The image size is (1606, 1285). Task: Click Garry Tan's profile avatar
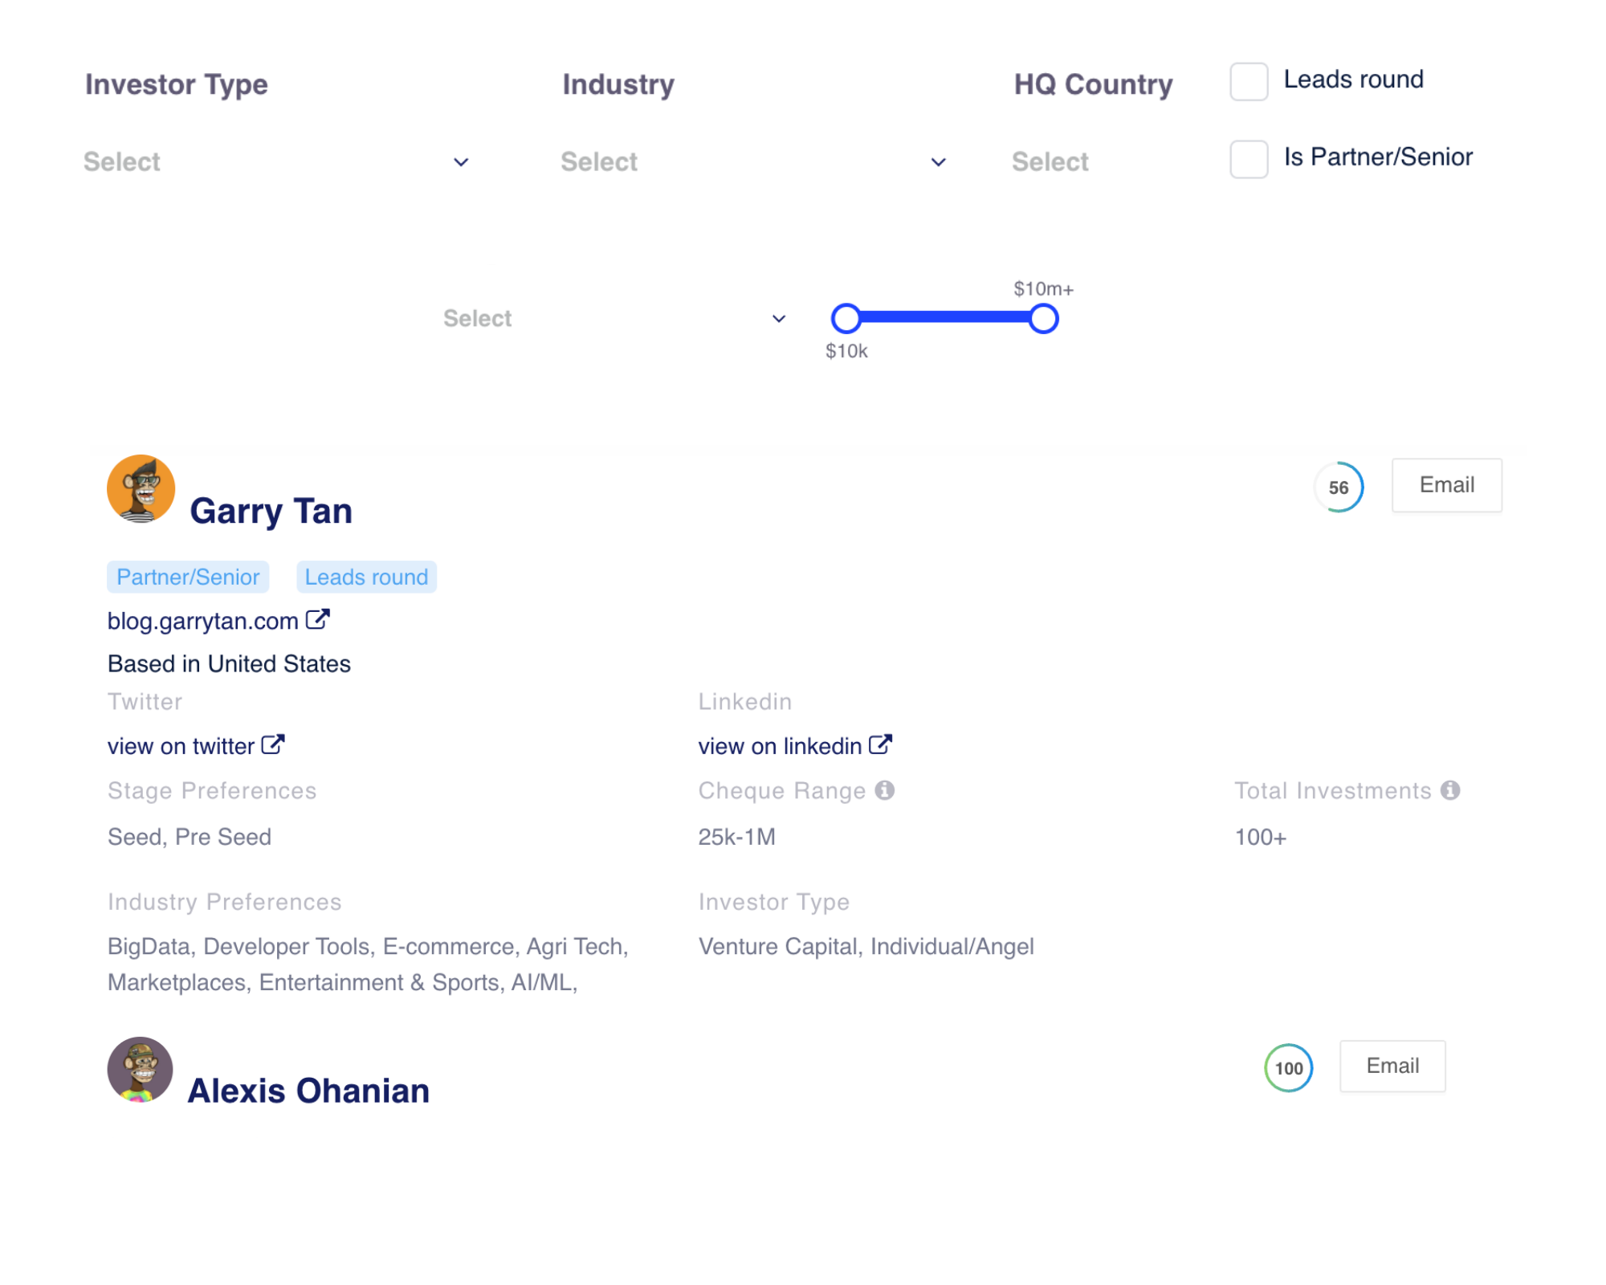[x=141, y=489]
